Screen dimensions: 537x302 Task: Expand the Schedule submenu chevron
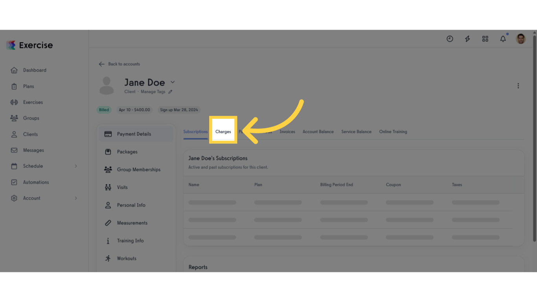76,166
